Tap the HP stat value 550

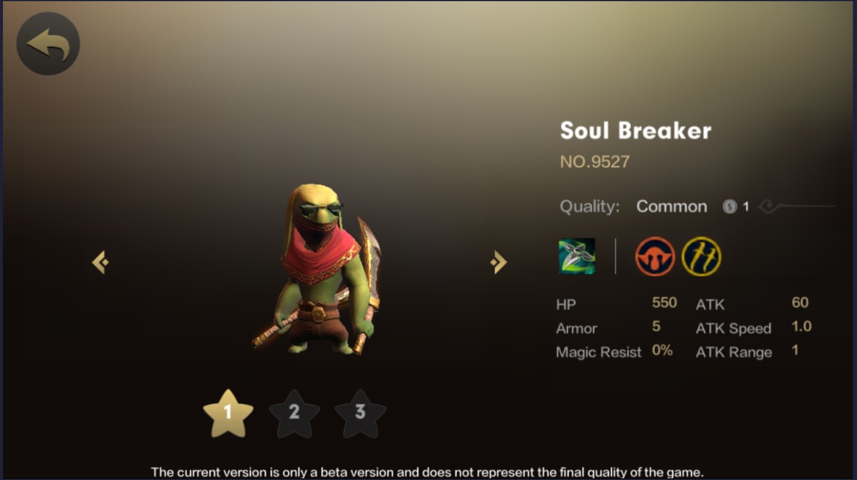pyautogui.click(x=664, y=303)
